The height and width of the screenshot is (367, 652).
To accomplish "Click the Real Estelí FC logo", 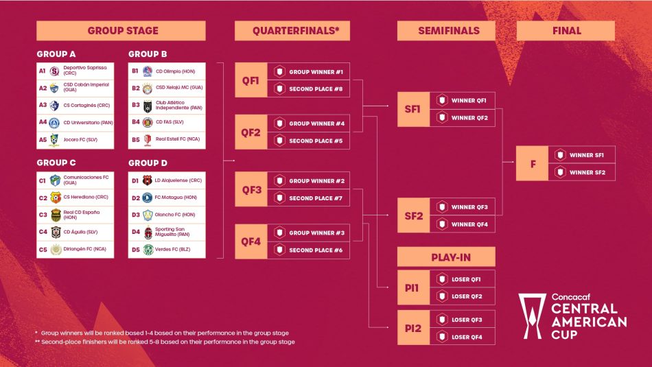I will (147, 140).
